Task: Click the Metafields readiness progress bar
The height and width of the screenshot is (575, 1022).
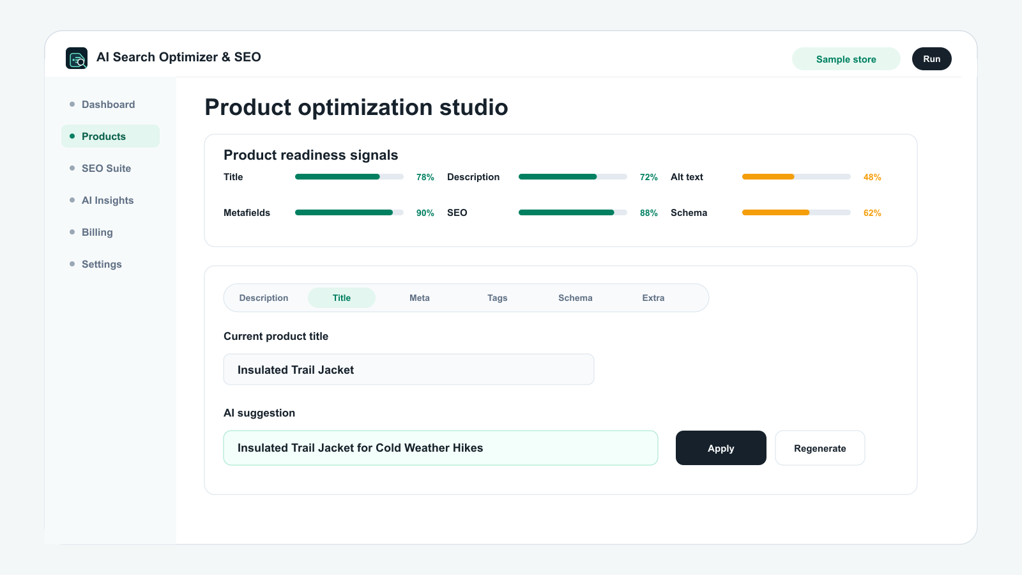Action: click(x=349, y=213)
